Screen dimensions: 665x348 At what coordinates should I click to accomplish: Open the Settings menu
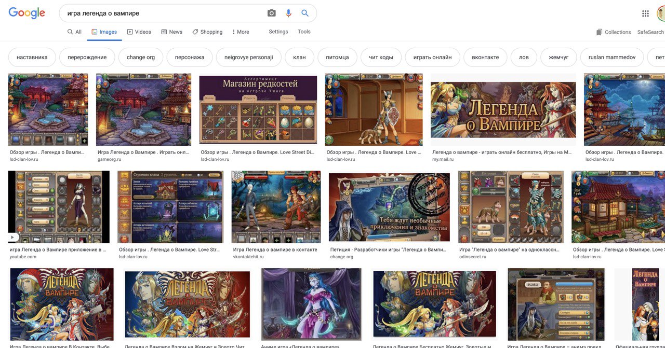(x=278, y=32)
